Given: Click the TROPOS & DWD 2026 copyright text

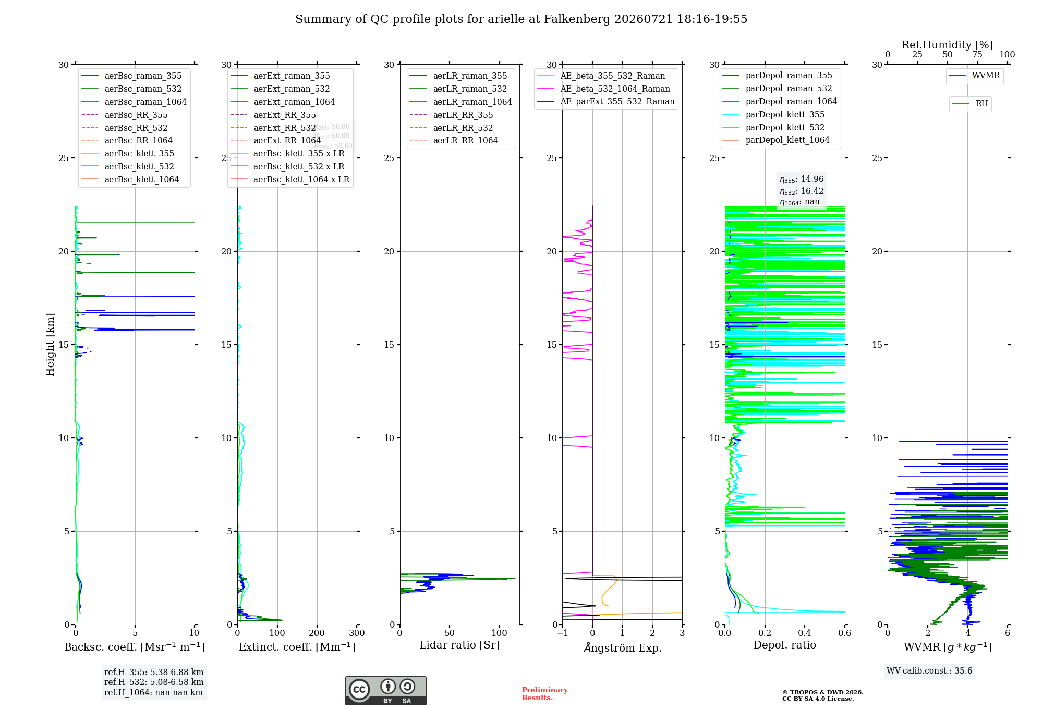Looking at the screenshot, I should (x=823, y=692).
